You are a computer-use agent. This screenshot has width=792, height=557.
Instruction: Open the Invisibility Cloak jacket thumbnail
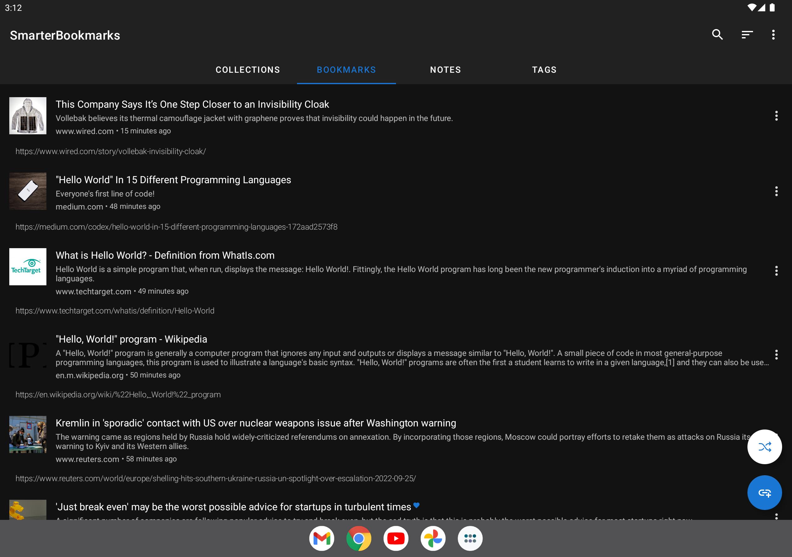click(x=28, y=116)
